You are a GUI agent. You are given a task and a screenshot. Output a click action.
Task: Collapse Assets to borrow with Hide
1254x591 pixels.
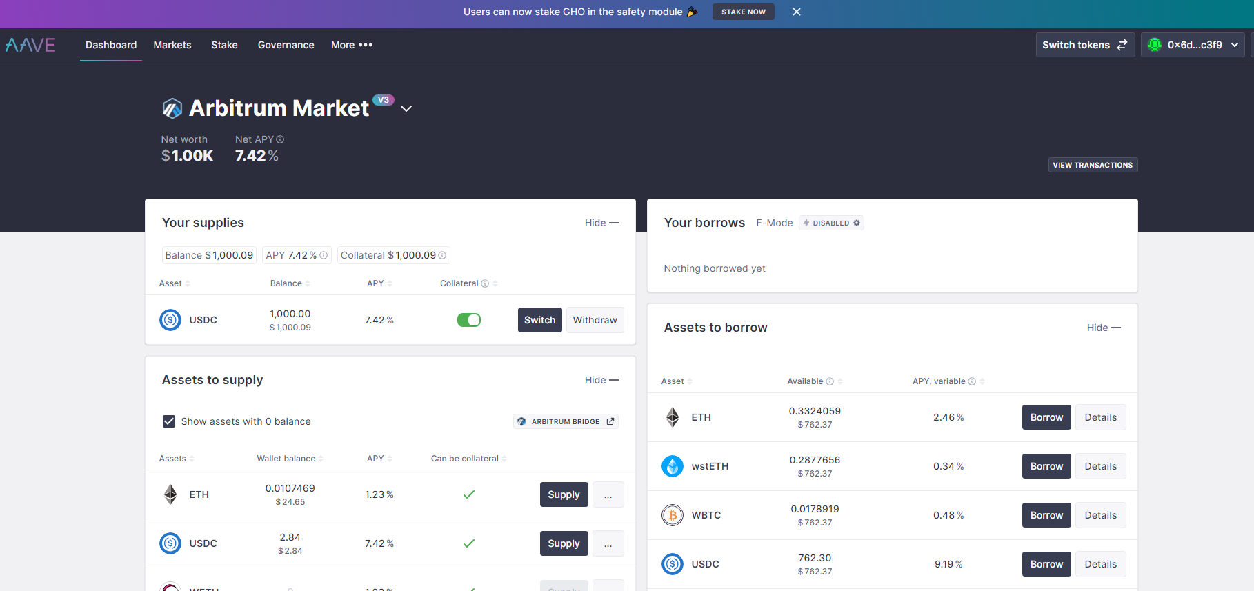pyautogui.click(x=1104, y=328)
